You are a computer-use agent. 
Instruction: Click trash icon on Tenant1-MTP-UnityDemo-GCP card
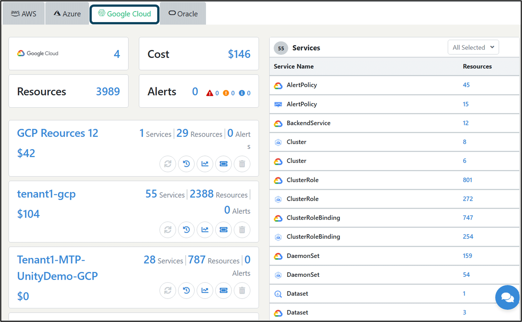click(x=242, y=291)
